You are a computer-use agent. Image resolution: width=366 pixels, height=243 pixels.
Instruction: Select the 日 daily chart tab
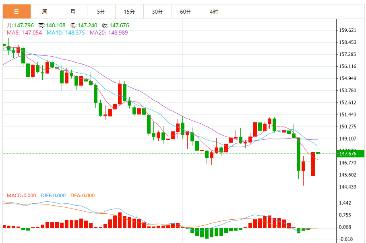point(17,11)
